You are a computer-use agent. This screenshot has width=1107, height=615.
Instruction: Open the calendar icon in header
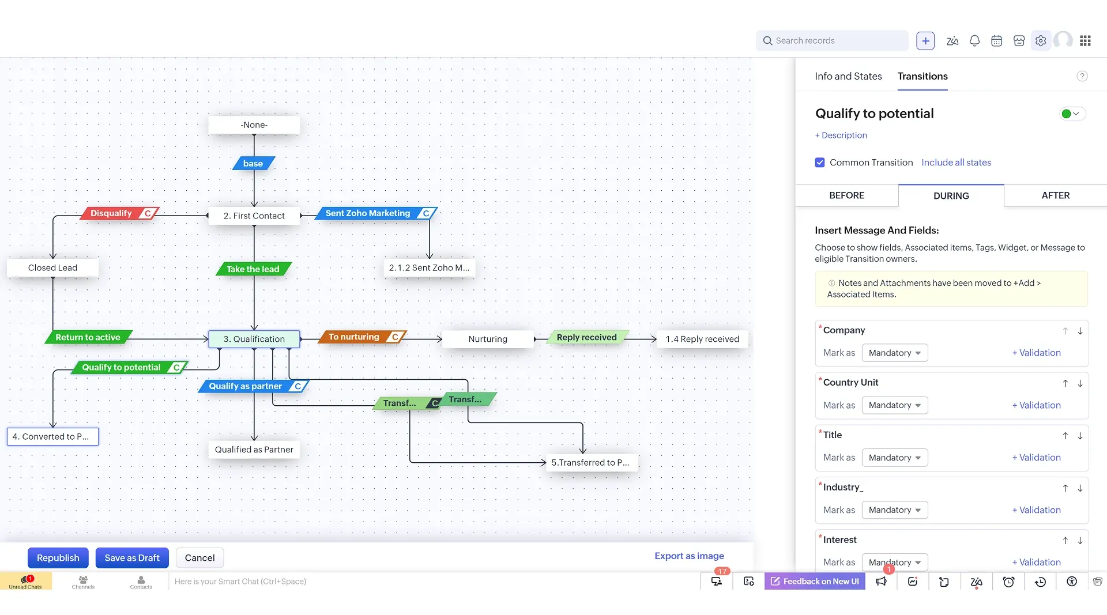996,41
